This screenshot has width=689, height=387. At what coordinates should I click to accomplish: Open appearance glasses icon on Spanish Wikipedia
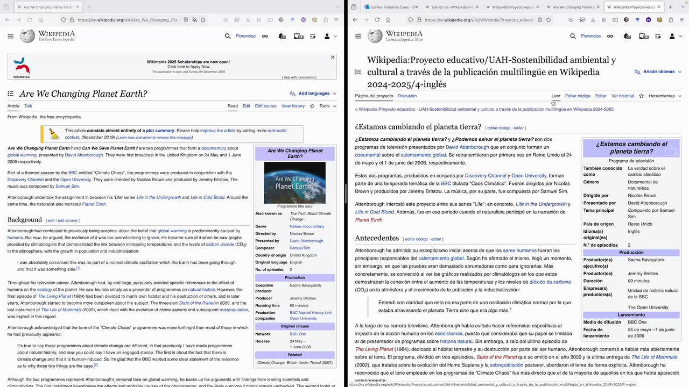click(x=610, y=36)
